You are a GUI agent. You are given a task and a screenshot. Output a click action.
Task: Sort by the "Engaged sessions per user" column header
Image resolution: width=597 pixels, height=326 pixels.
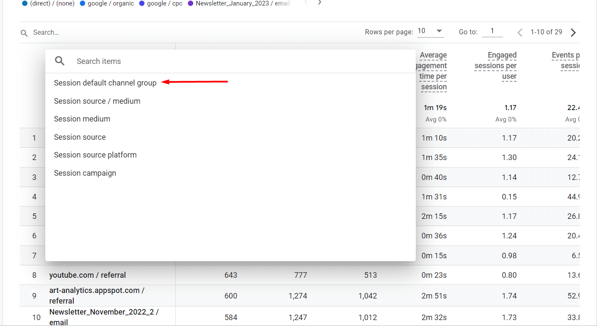pyautogui.click(x=495, y=66)
